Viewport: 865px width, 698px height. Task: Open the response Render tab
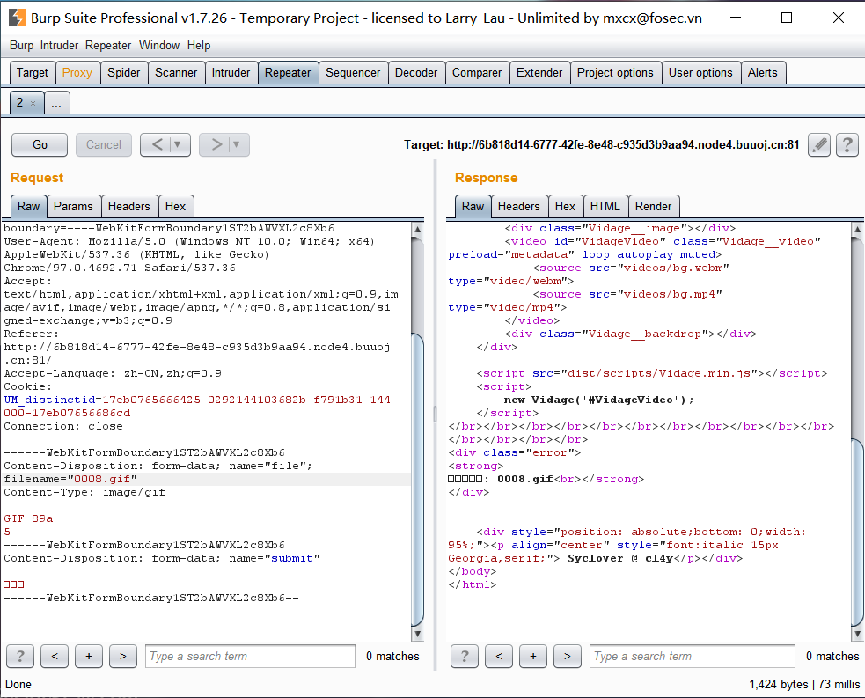tap(653, 206)
